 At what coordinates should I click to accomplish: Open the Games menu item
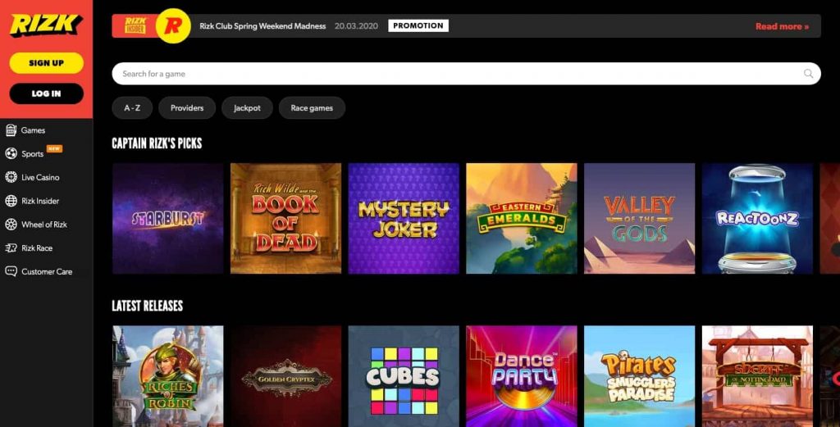[33, 130]
